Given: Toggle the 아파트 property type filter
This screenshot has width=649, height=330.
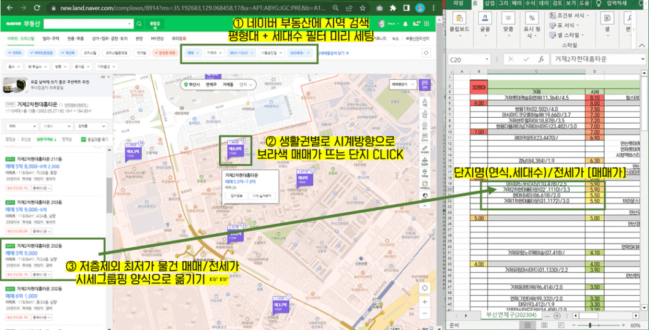Looking at the screenshot, I should (15, 53).
